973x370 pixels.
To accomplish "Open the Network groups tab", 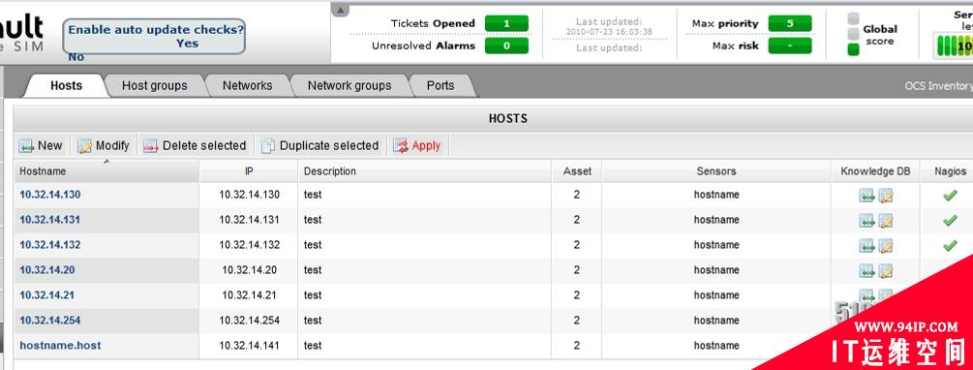I will pyautogui.click(x=350, y=85).
